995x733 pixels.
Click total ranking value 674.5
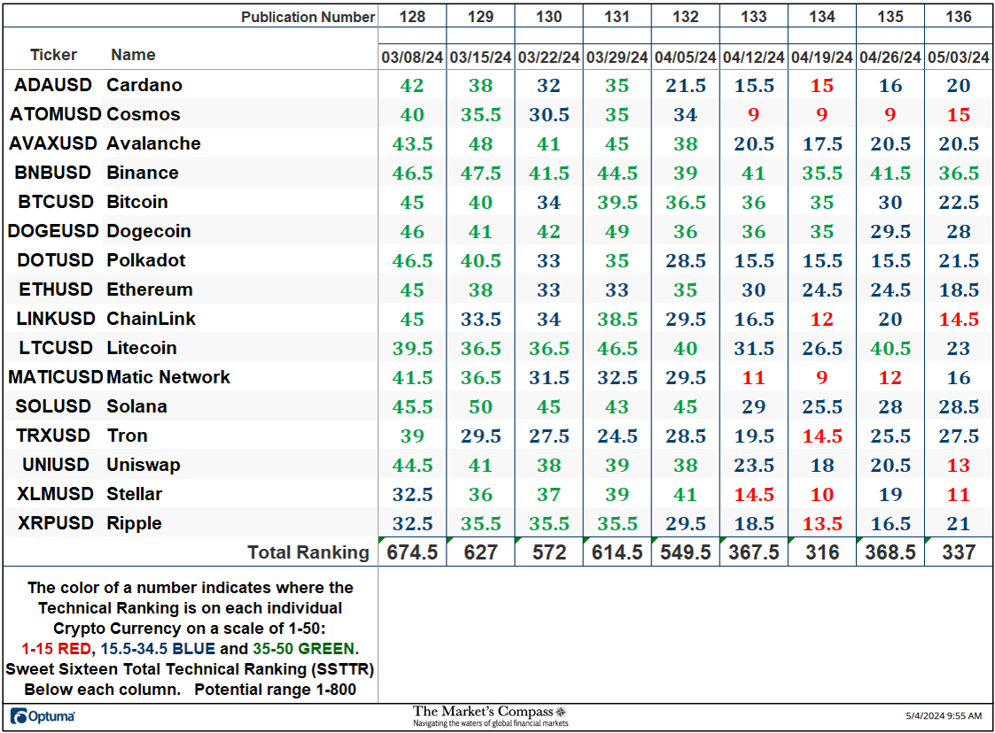pos(413,552)
